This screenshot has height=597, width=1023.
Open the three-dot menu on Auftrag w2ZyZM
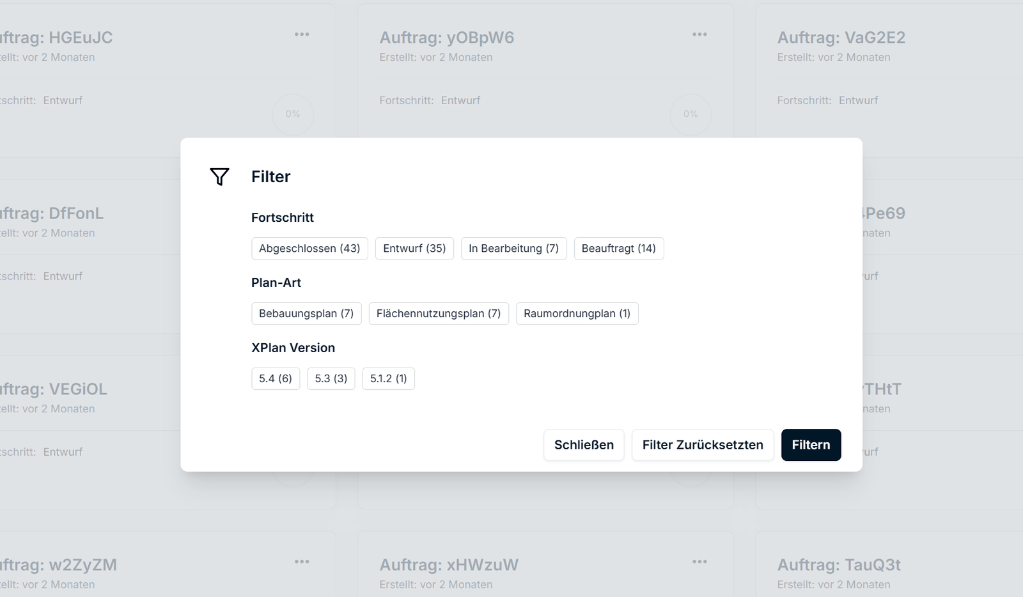(x=302, y=562)
